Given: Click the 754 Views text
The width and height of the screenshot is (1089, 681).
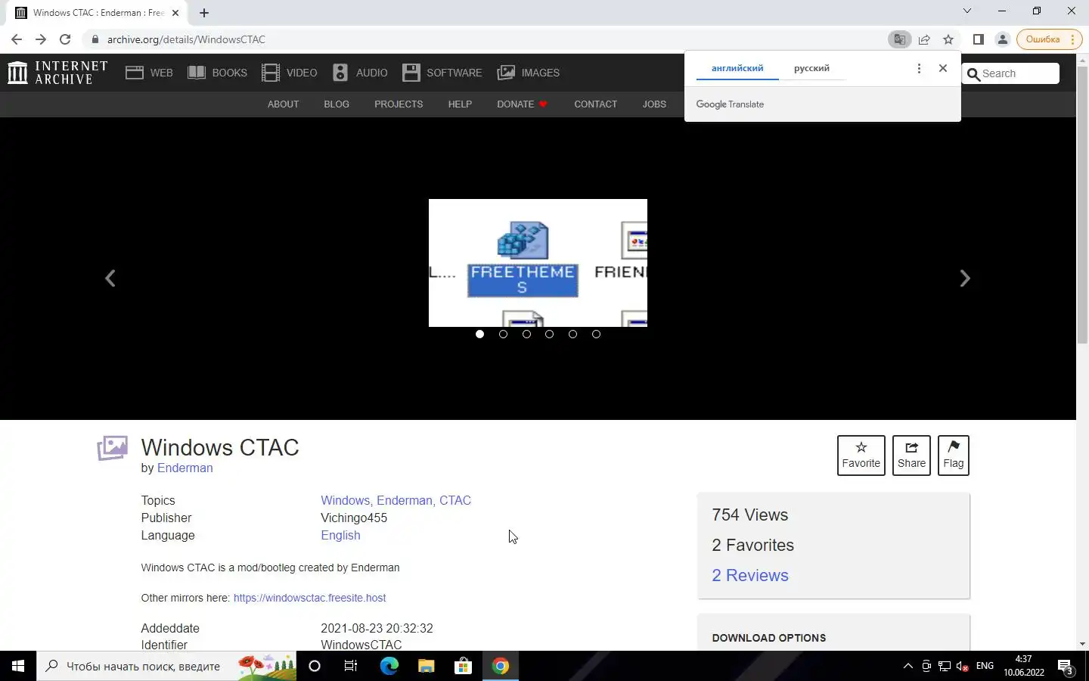Looking at the screenshot, I should click(x=750, y=515).
